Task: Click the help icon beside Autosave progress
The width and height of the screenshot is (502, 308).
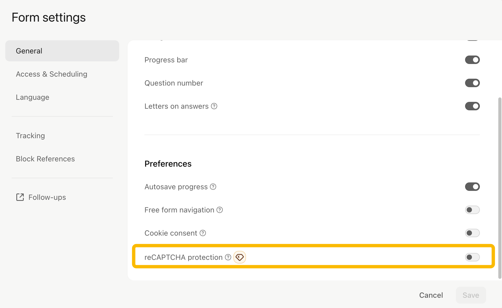Action: 213,187
